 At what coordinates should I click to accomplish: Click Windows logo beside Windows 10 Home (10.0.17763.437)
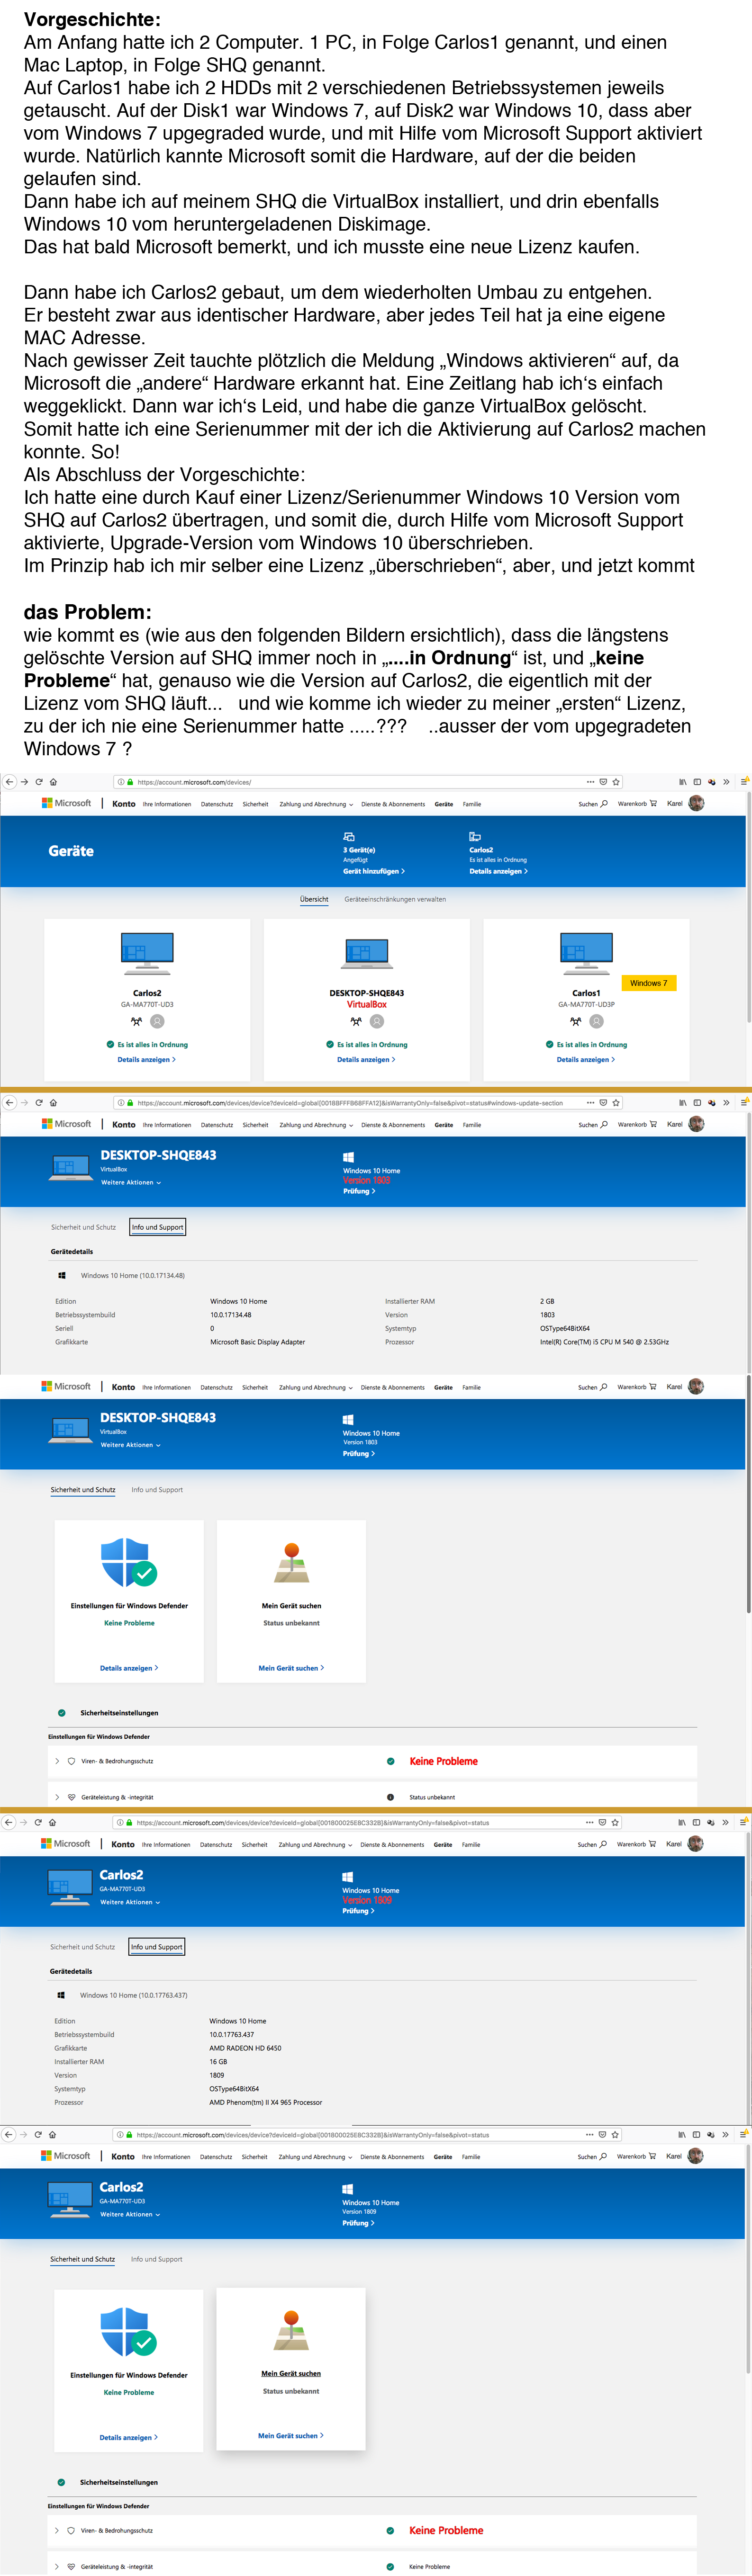pos(61,1995)
